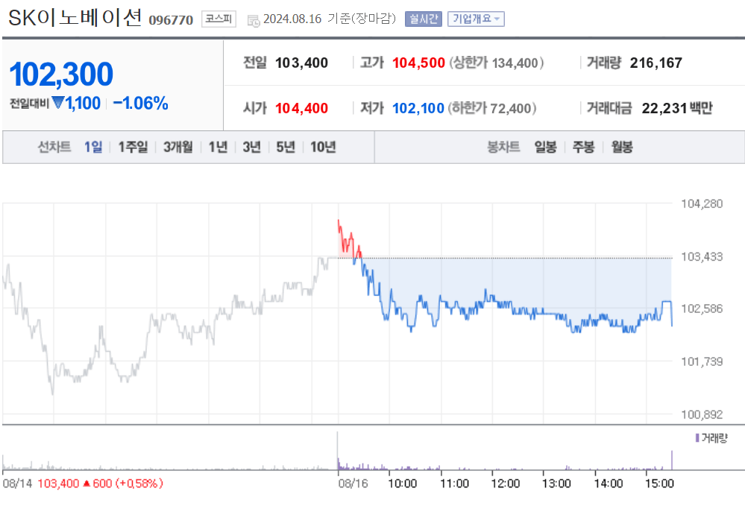745x509 pixels.
Task: Select the 1년 line chart tab
Action: tap(218, 148)
